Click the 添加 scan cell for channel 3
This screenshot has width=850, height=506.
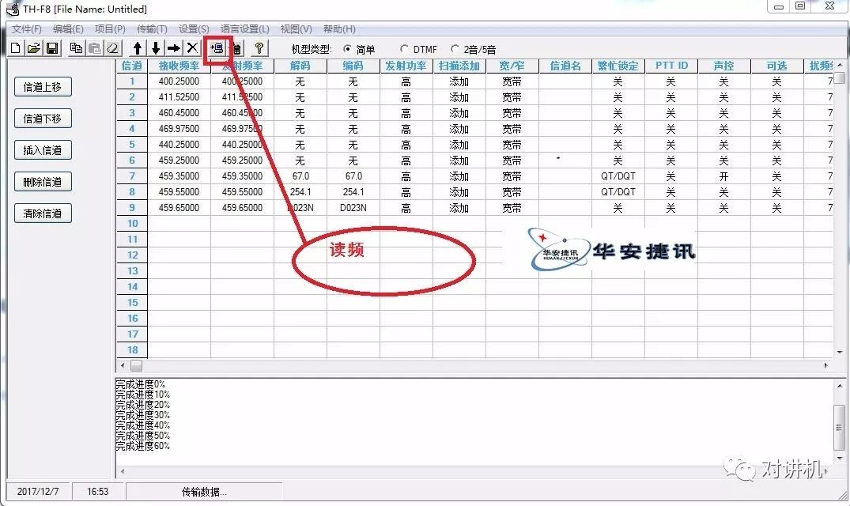coord(457,113)
